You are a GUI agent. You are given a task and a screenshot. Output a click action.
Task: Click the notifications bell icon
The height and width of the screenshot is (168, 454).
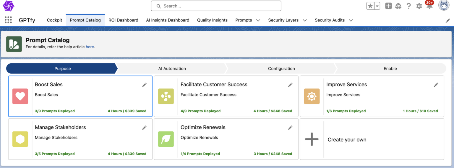(x=429, y=6)
